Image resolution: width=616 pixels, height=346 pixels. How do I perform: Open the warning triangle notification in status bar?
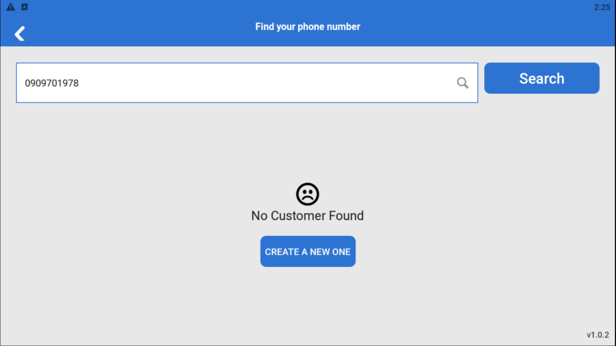11,7
